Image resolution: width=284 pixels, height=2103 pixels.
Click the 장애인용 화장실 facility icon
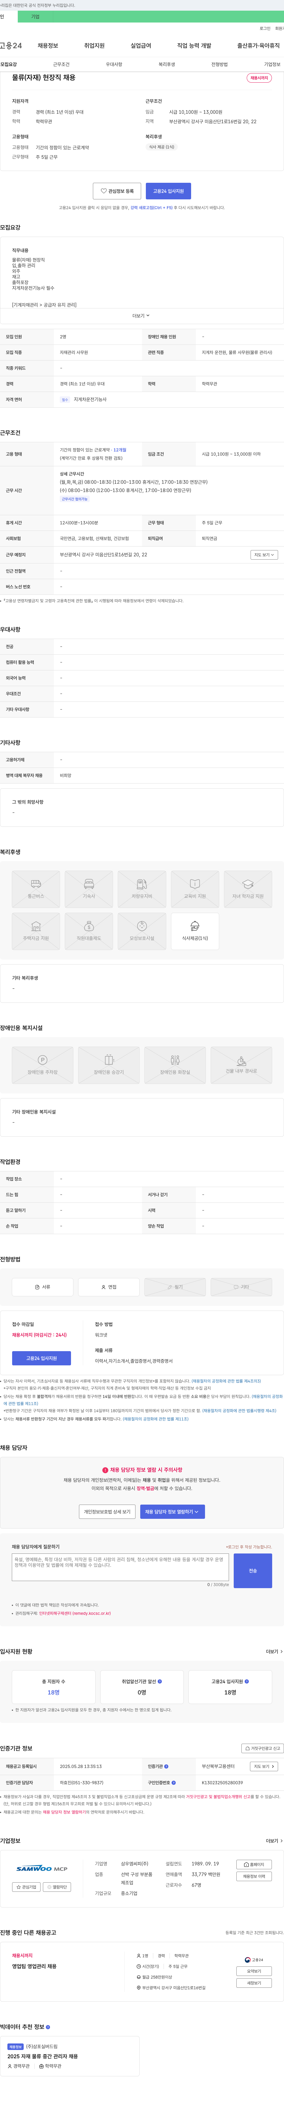175,1065
